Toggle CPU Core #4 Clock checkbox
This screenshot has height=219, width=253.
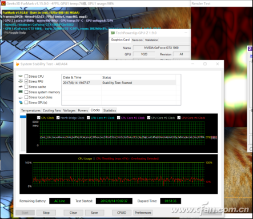click(x=179, y=118)
